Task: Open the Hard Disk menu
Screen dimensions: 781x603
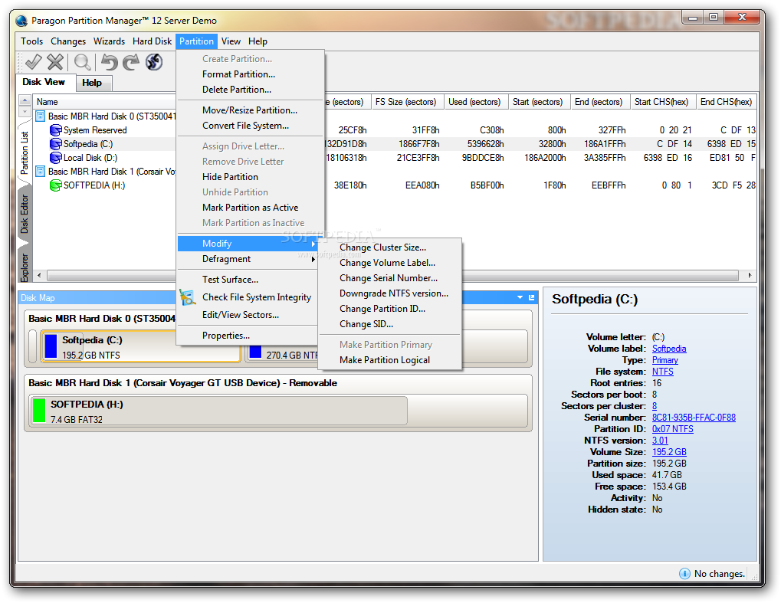Action: click(x=152, y=41)
